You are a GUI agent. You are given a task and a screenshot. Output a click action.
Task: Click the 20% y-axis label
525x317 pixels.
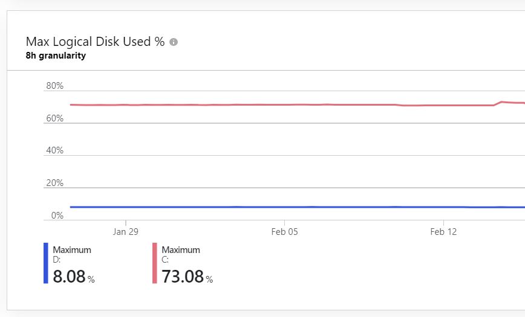tap(54, 183)
